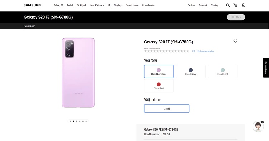The height and width of the screenshot is (141, 269).
Task: Open the TV & Ljud menu
Action: coord(81,5)
